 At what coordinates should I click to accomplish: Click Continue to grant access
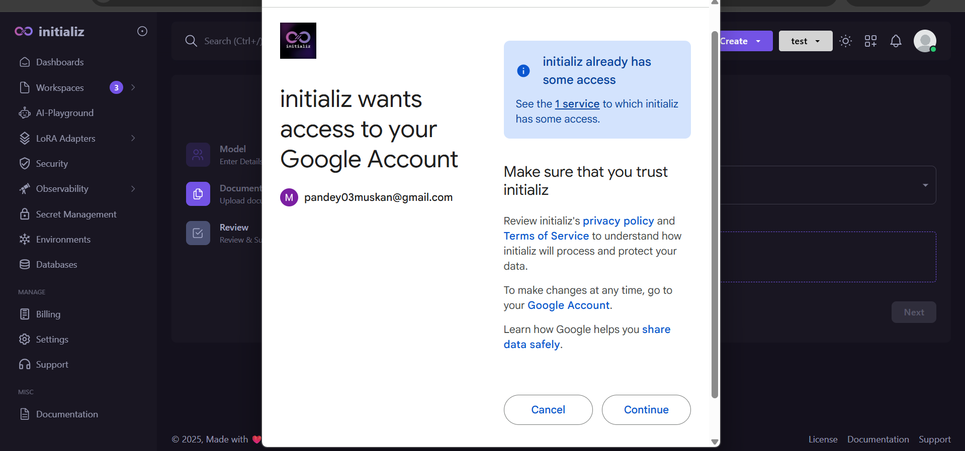pos(646,410)
